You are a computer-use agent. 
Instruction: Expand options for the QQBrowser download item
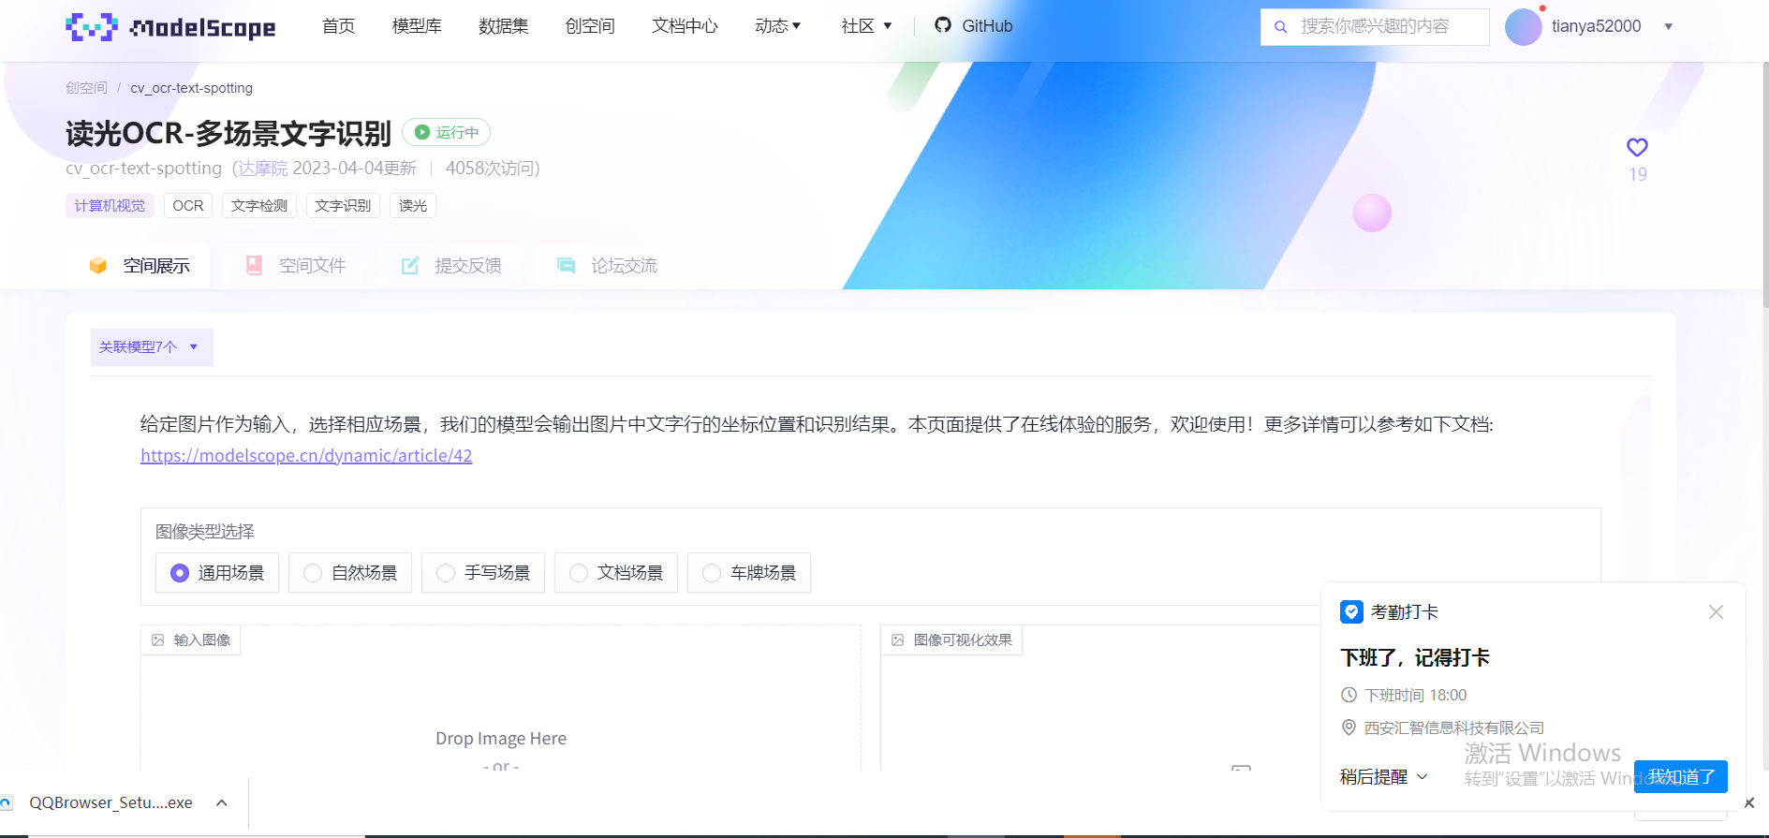pos(222,802)
